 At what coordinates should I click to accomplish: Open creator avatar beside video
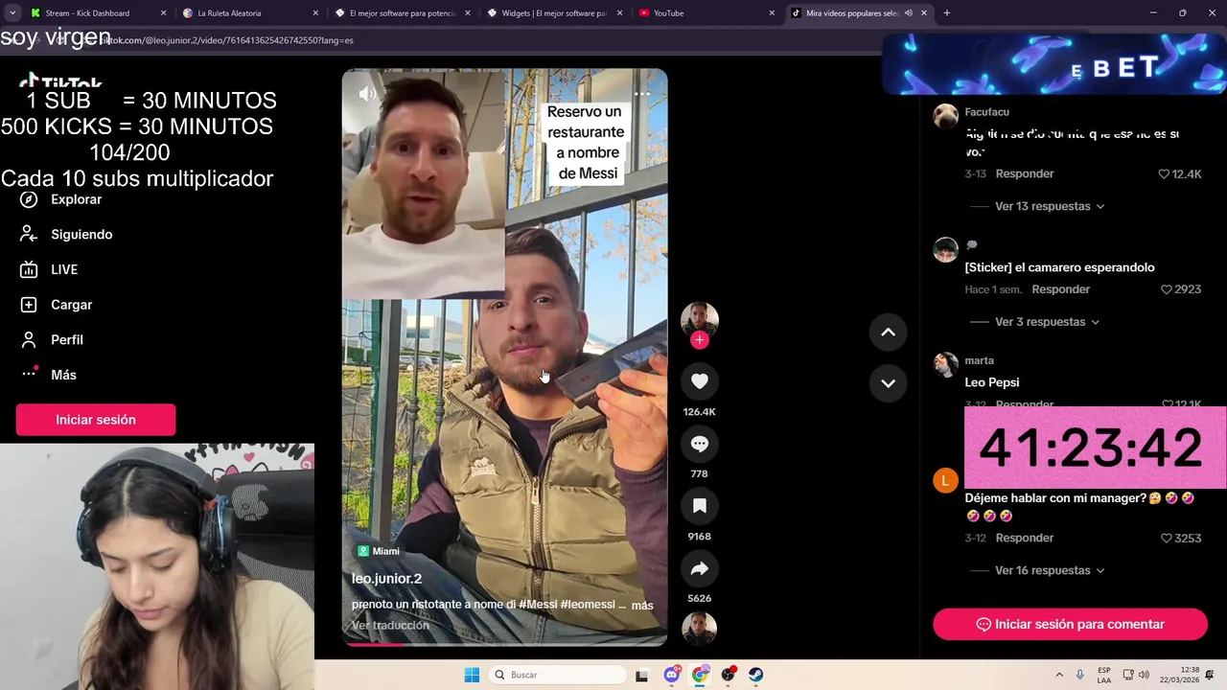[x=700, y=319]
